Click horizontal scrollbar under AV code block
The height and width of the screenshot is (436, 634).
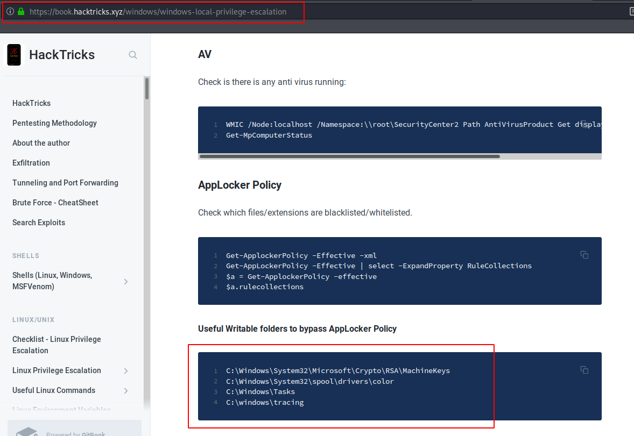click(x=350, y=156)
